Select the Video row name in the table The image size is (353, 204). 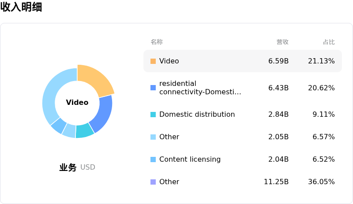click(x=169, y=61)
